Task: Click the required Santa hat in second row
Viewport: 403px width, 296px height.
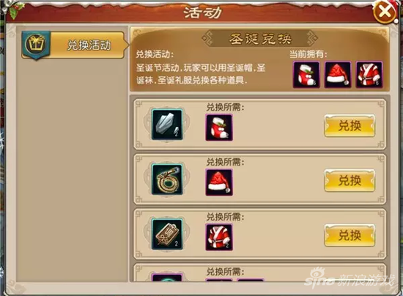Action: (x=219, y=182)
